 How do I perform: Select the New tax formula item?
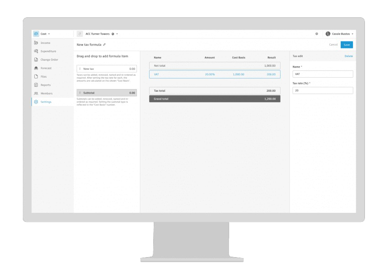pyautogui.click(x=107, y=69)
